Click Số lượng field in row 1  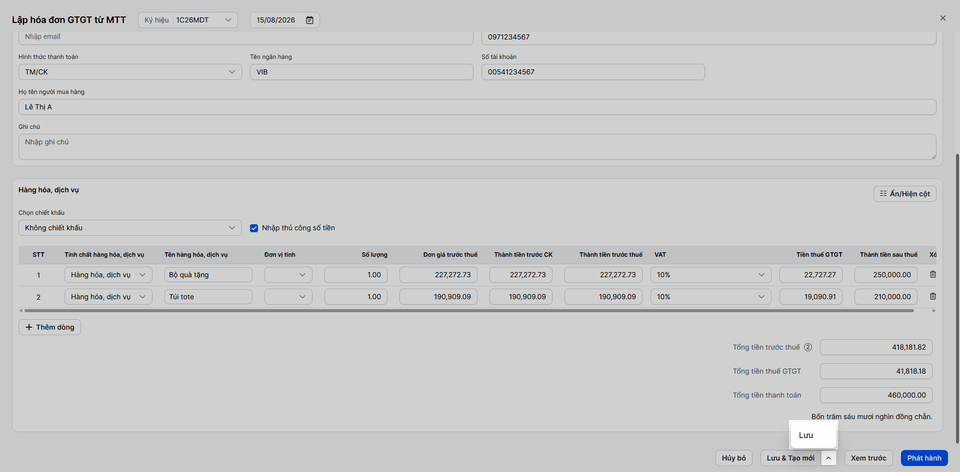tap(356, 275)
